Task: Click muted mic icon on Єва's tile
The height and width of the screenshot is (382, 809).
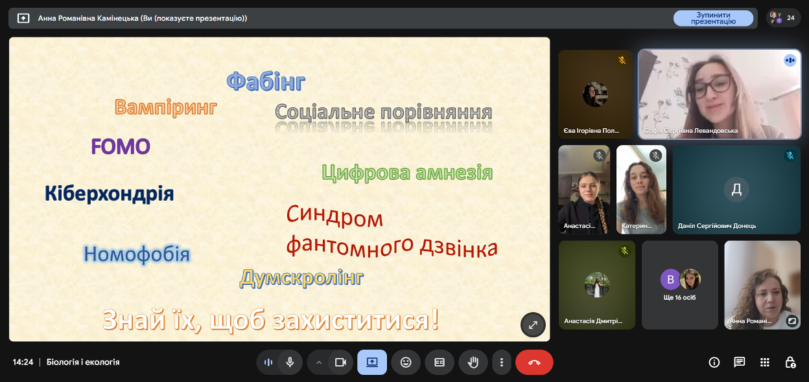Action: (x=622, y=60)
